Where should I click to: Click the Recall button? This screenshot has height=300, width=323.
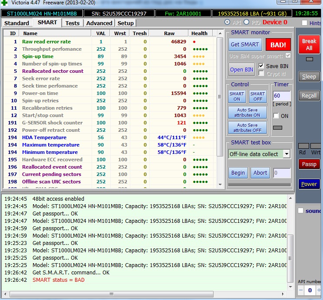tap(309, 95)
